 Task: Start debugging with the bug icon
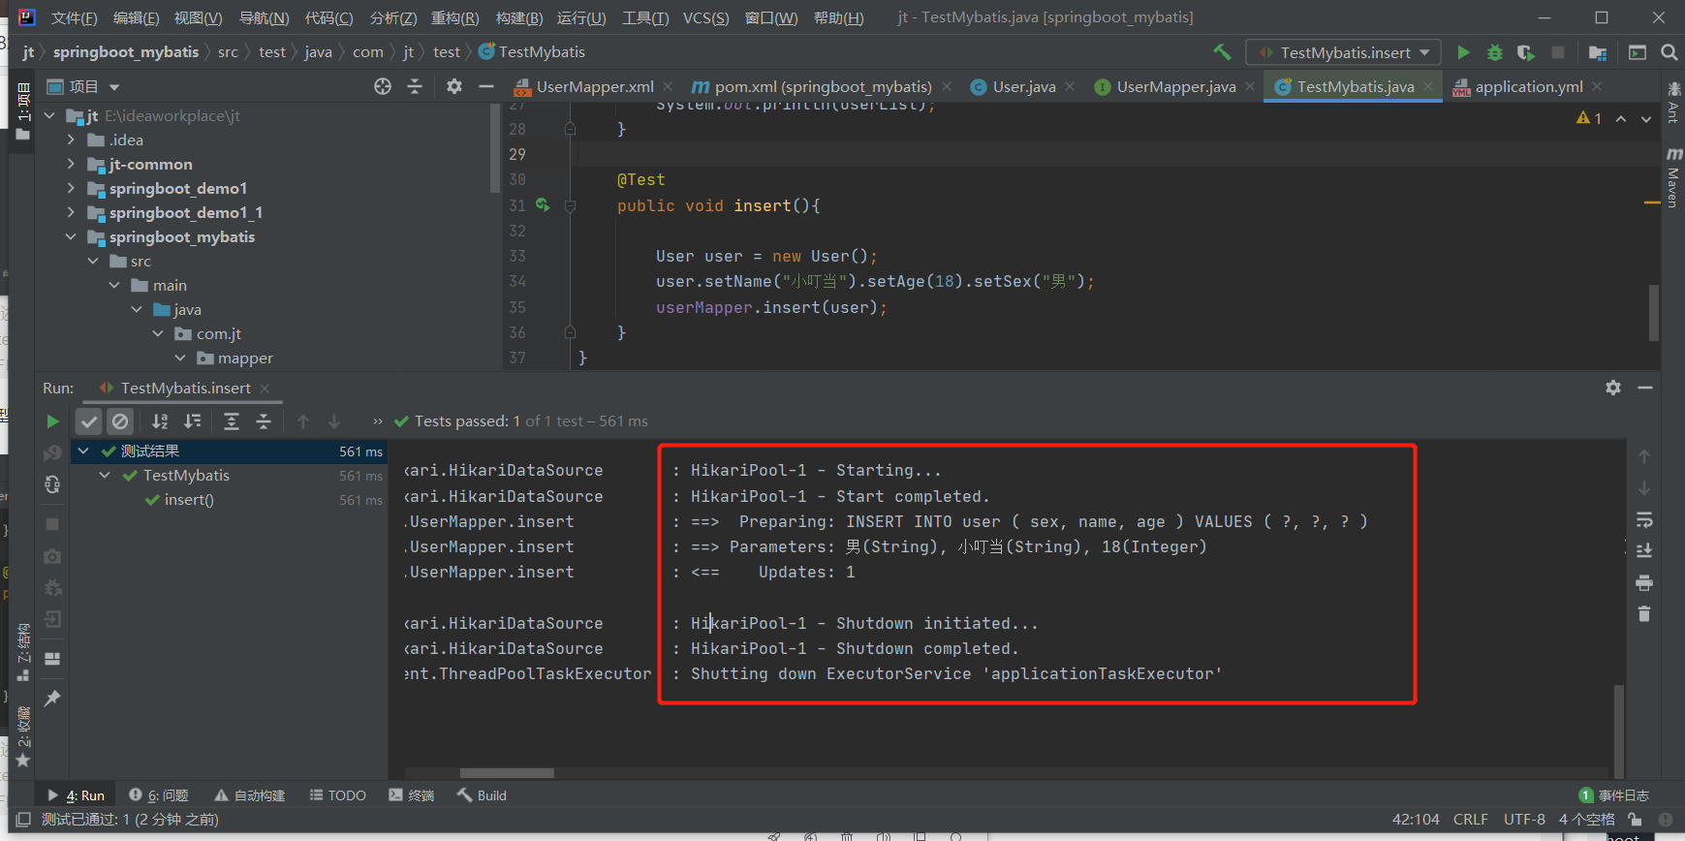(1495, 52)
